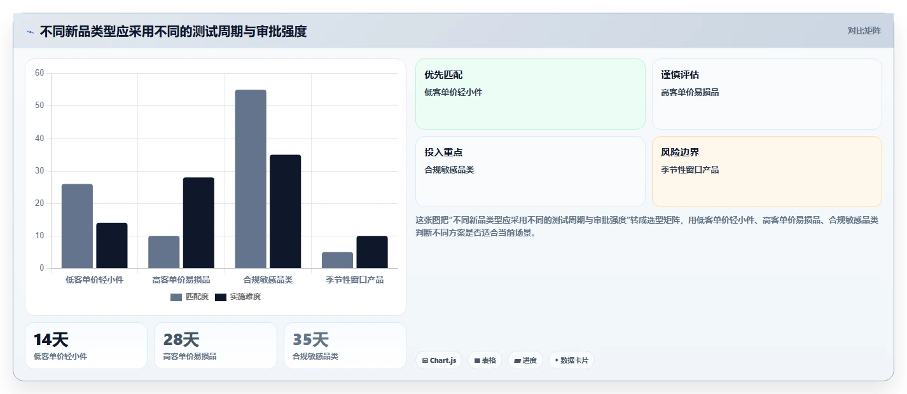The height and width of the screenshot is (394, 907).
Task: Click the icon inside the 表格 chip
Action: (477, 360)
